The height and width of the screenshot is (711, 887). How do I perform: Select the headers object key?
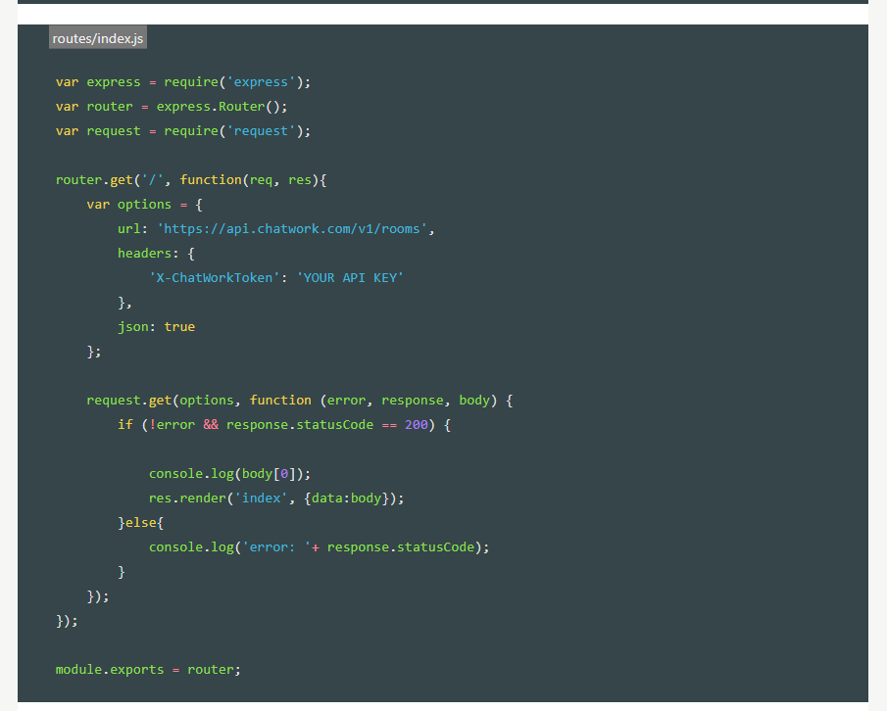pos(144,253)
